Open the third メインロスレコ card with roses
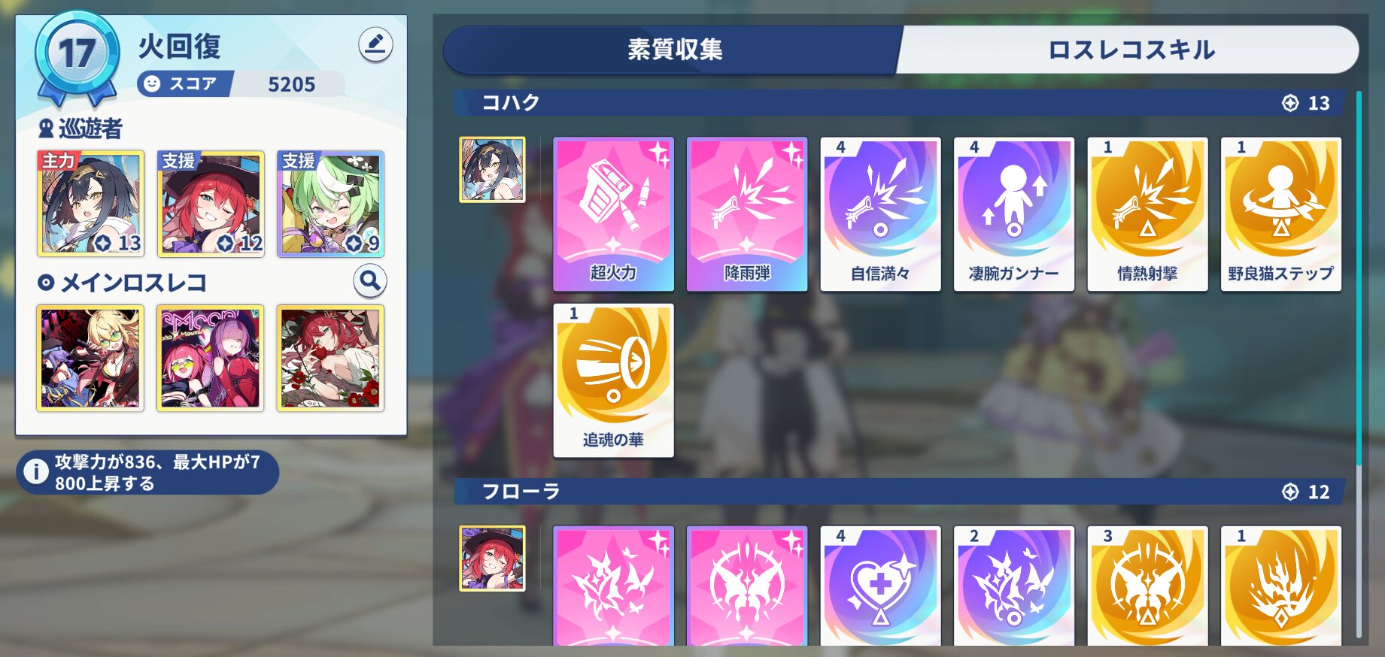The image size is (1385, 657). (x=331, y=358)
